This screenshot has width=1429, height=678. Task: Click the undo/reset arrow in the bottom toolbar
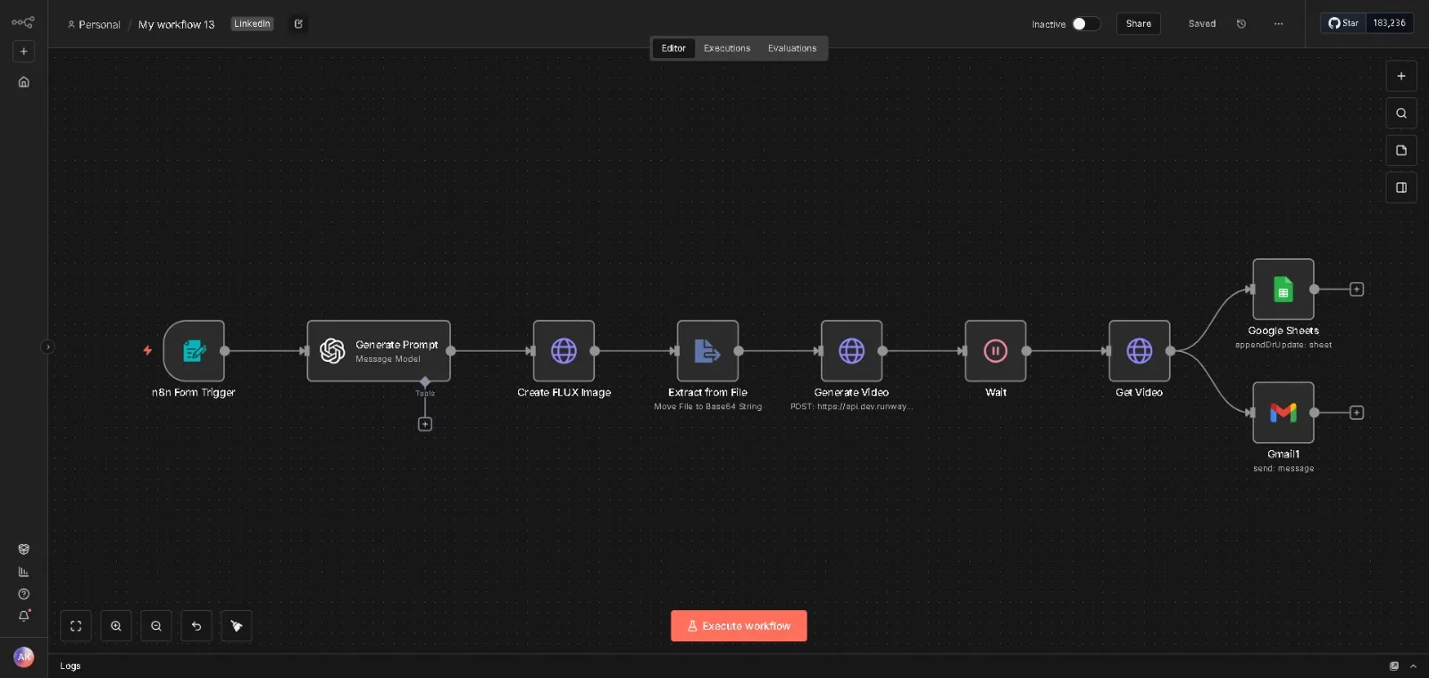(196, 626)
